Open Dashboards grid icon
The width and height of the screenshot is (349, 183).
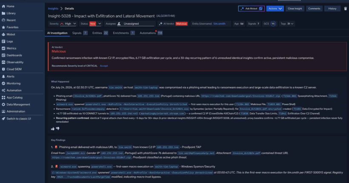coord(3,55)
